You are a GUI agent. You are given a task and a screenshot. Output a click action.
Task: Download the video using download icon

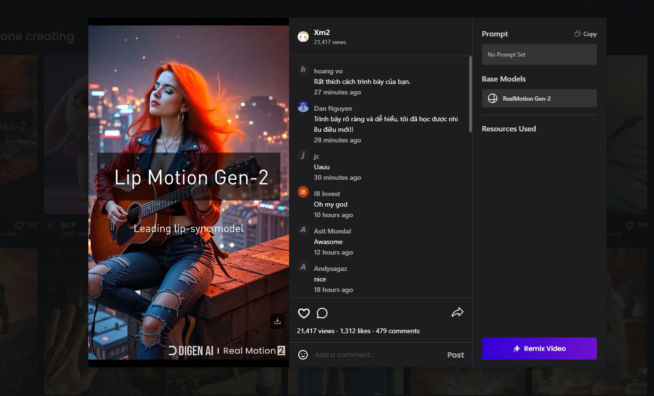click(x=278, y=321)
